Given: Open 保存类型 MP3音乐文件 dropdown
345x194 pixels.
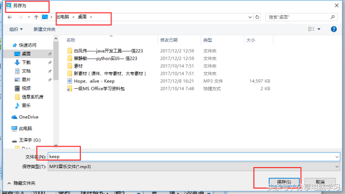Looking at the screenshot, I should tap(194, 167).
